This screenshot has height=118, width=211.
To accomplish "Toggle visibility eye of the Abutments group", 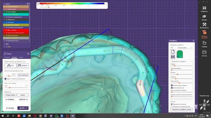I will (6, 20).
